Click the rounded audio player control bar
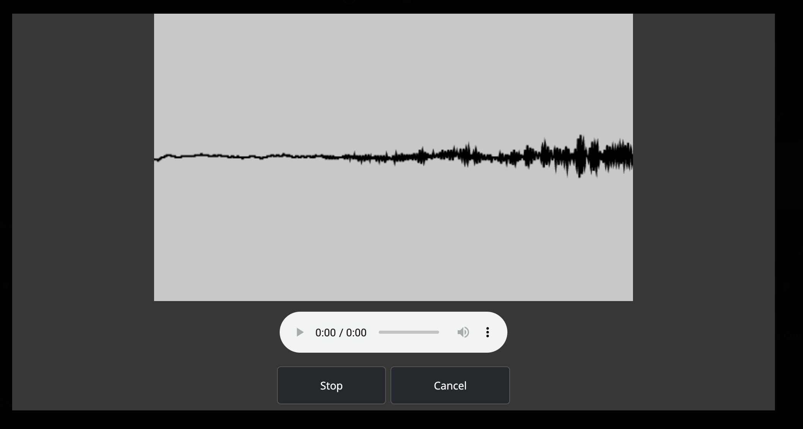The width and height of the screenshot is (803, 429). (x=393, y=332)
